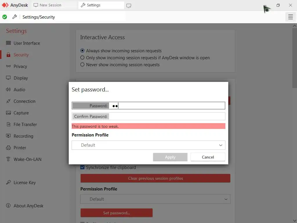This screenshot has height=223, width=297.
Task: Open Security settings section
Action: click(21, 55)
